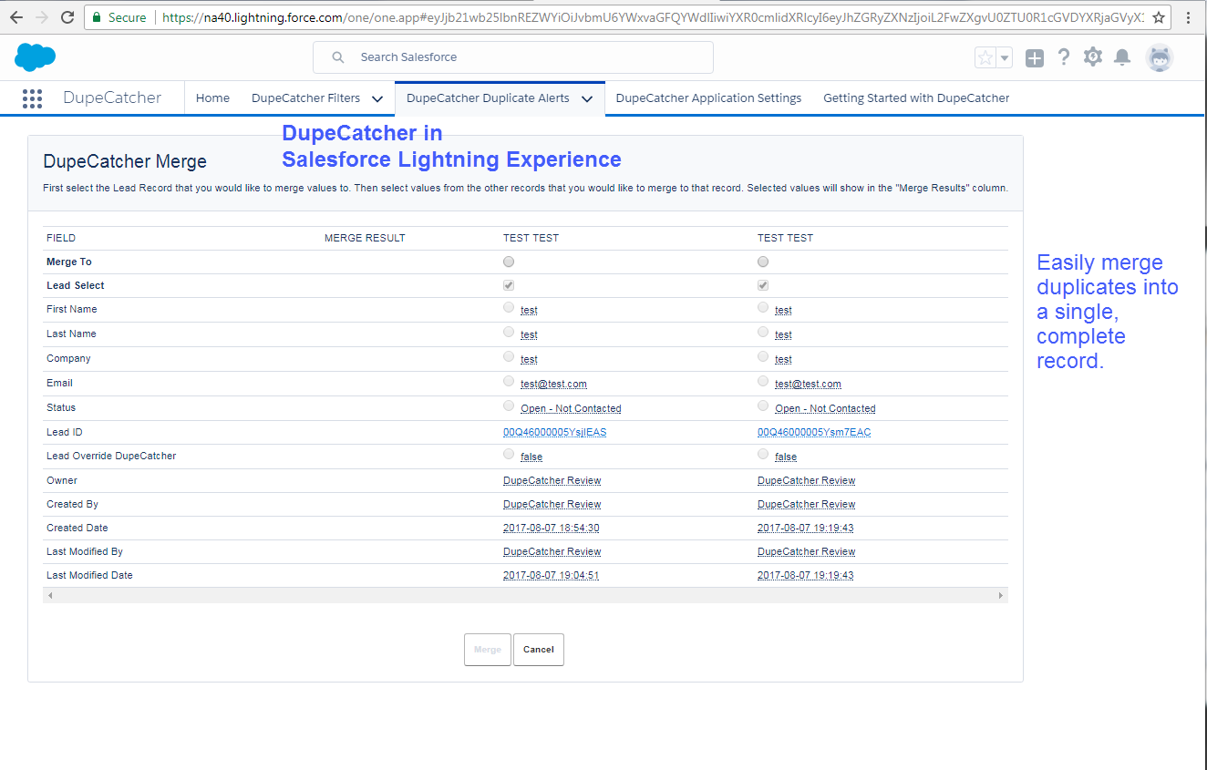Open the user profile avatar
The image size is (1207, 770).
click(x=1160, y=57)
